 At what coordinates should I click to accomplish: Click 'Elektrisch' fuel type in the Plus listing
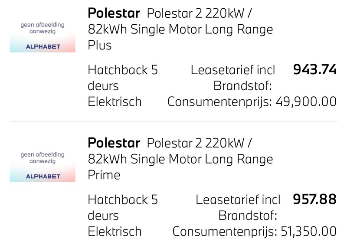(x=115, y=102)
